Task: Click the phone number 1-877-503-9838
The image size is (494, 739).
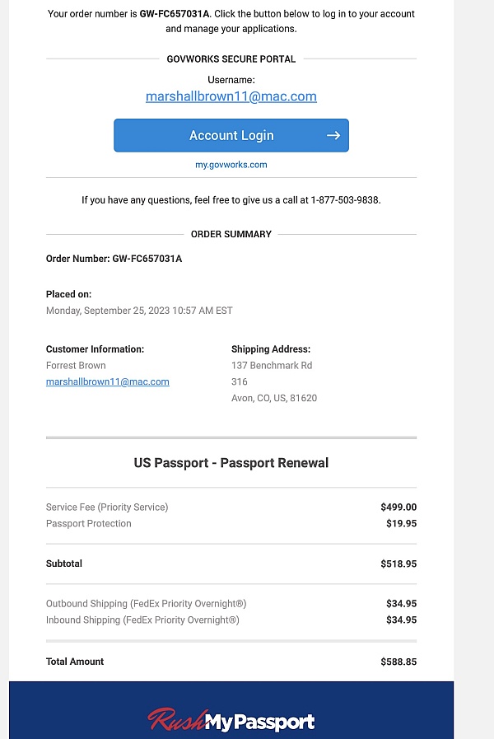Action: click(x=345, y=199)
